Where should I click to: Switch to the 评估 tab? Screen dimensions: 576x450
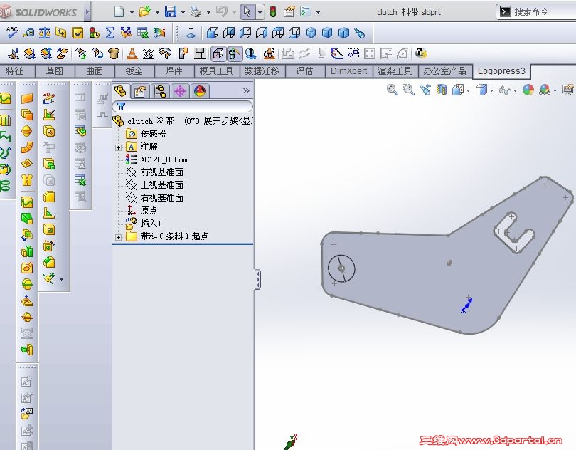304,71
